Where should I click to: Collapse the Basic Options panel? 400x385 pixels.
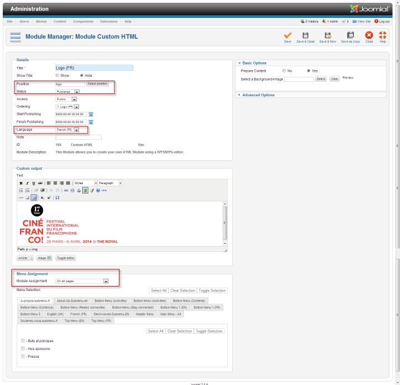pyautogui.click(x=254, y=63)
